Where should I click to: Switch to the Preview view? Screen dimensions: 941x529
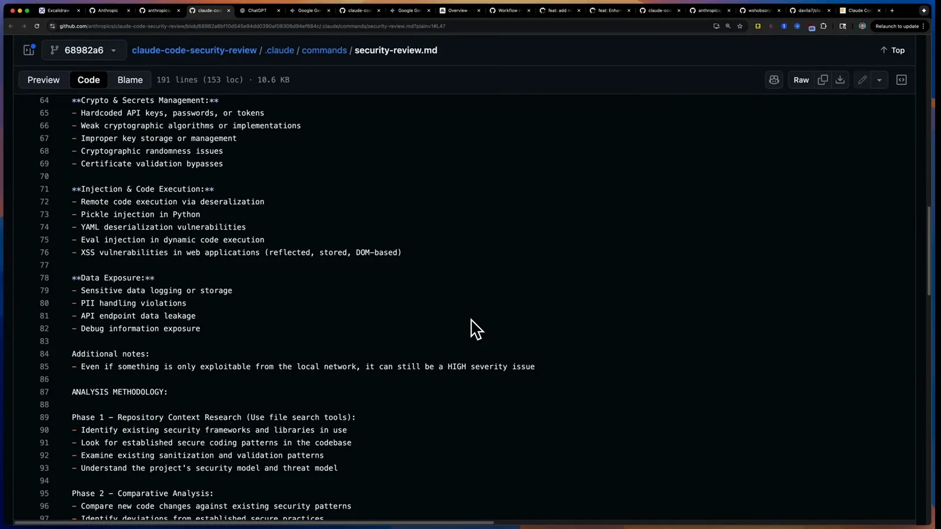point(44,80)
